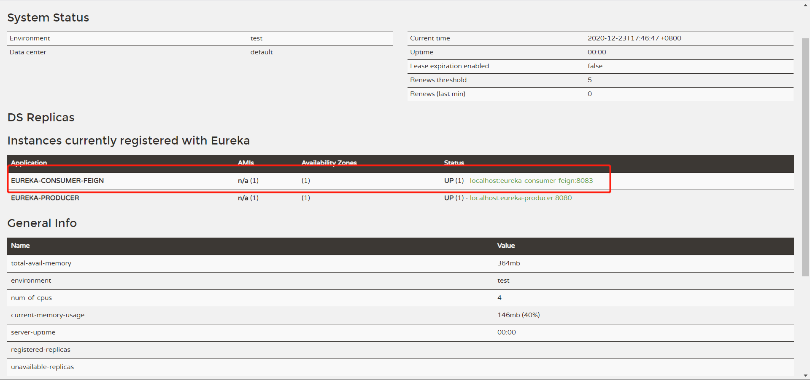Click the Current time label

[430, 38]
